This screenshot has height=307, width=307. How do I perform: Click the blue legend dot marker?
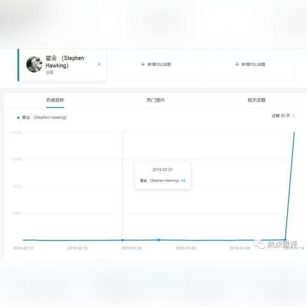(x=18, y=118)
